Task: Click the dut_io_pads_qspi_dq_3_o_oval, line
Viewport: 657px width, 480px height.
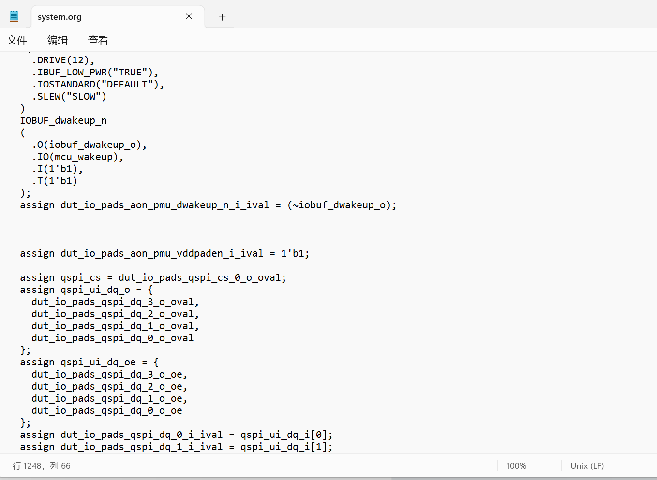Action: [x=116, y=302]
